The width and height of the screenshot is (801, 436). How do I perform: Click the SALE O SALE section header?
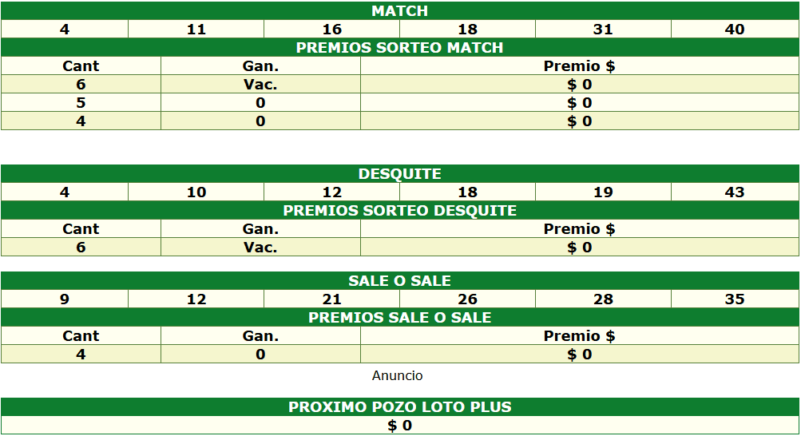pyautogui.click(x=399, y=281)
